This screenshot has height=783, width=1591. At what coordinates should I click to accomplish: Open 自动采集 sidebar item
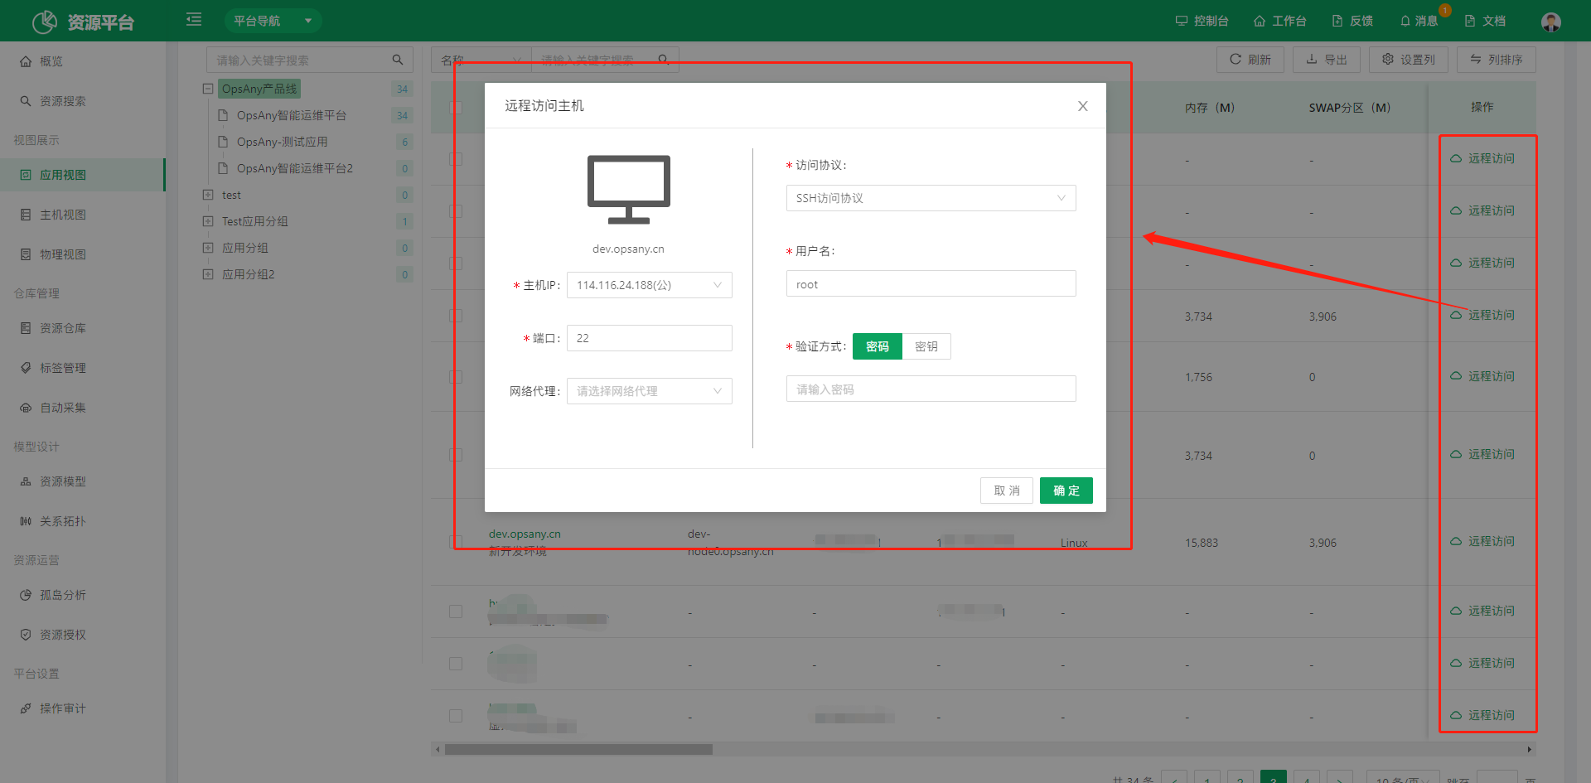(x=83, y=408)
